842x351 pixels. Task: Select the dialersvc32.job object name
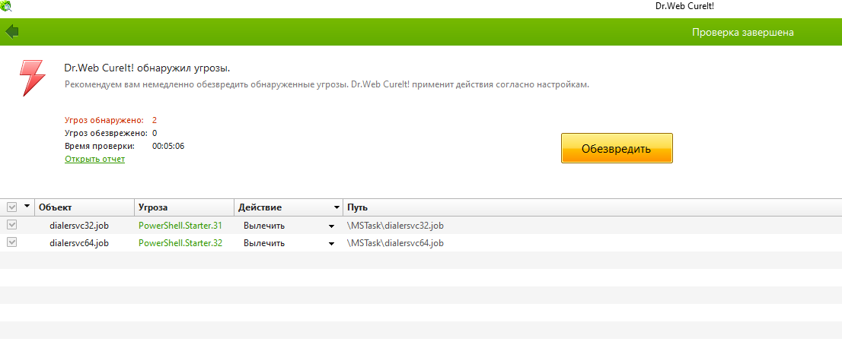tap(79, 226)
